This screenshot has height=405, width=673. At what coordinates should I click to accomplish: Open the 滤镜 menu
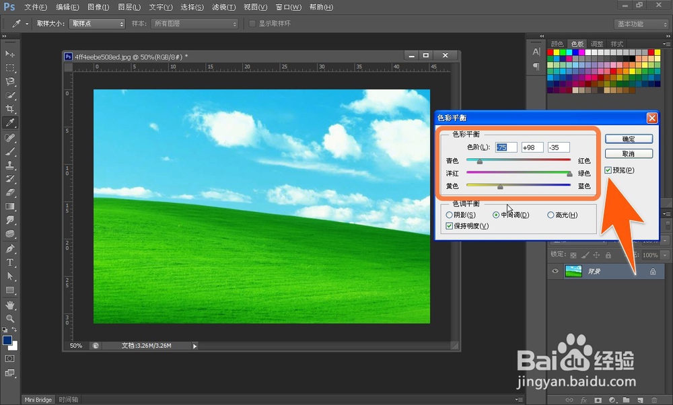(223, 7)
